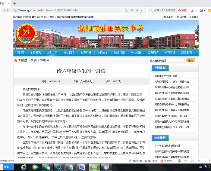211x171 pixels.
Task: Click the rocket accelerator icon in status bar
Action: pyautogui.click(x=199, y=161)
